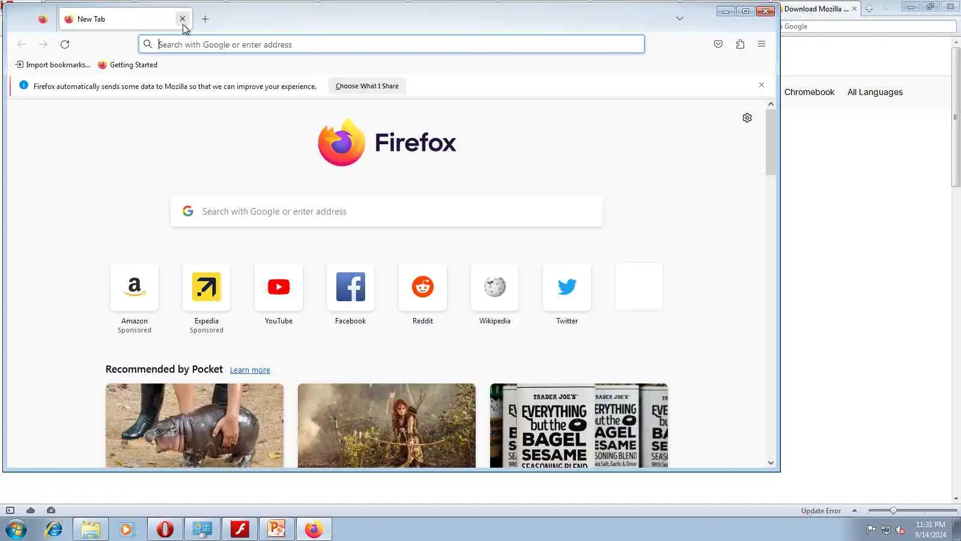Image resolution: width=961 pixels, height=541 pixels.
Task: Click the Chromebook link in the Opera window
Action: (x=809, y=92)
